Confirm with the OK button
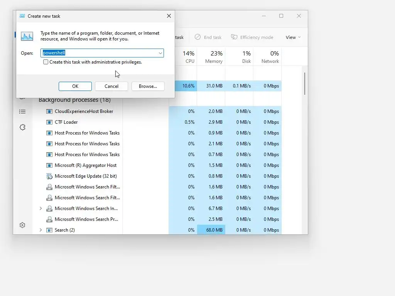395x296 pixels. 75,86
